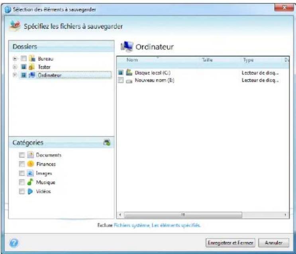Uncheck Disque local (C:) checkbox
This screenshot has height=254, width=296.
click(x=121, y=73)
